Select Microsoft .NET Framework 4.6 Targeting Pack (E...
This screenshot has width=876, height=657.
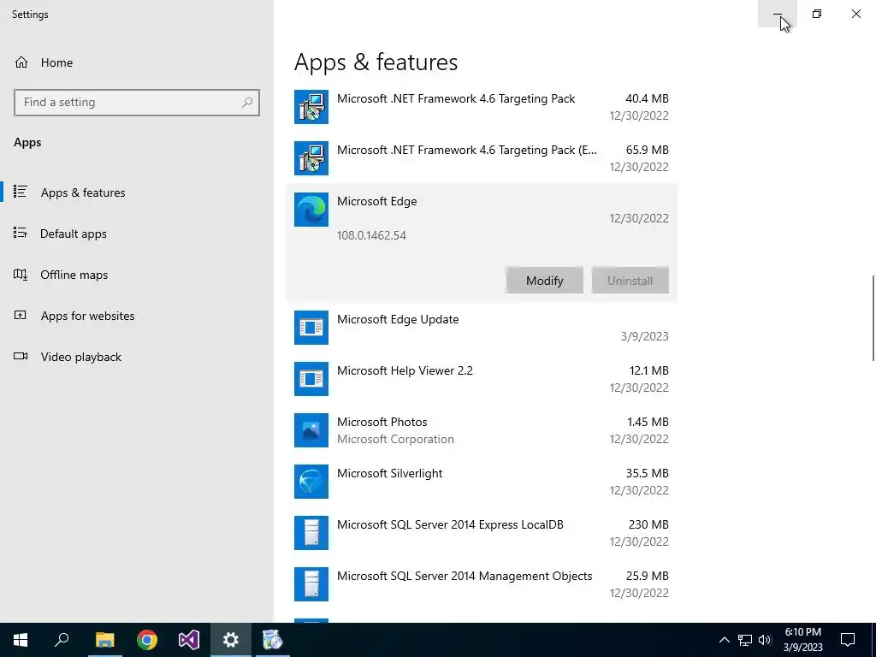pyautogui.click(x=482, y=158)
